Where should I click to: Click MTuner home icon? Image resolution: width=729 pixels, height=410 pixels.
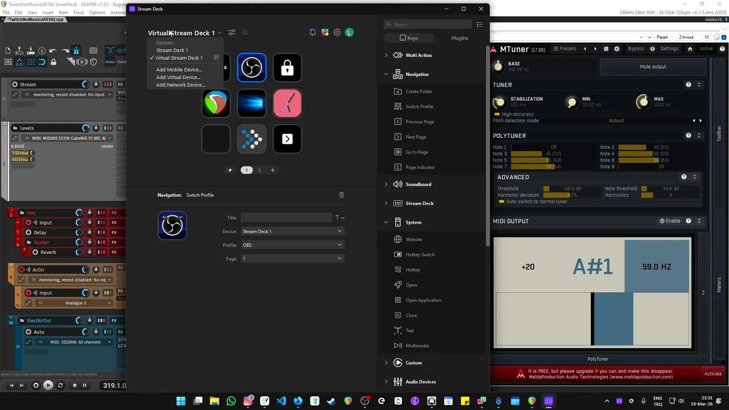pyautogui.click(x=690, y=49)
